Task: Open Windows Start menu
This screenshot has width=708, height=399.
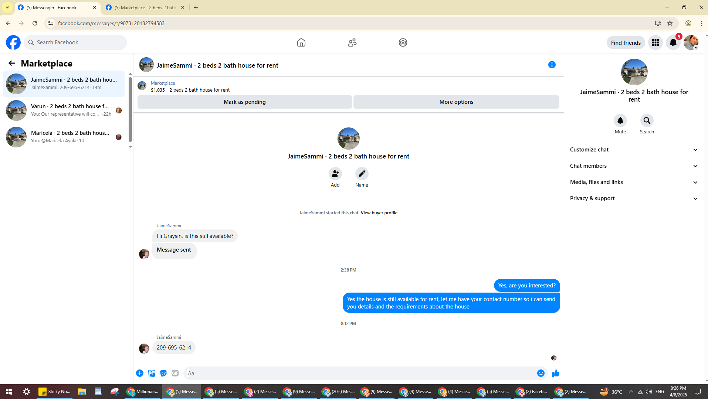Action: [x=9, y=392]
